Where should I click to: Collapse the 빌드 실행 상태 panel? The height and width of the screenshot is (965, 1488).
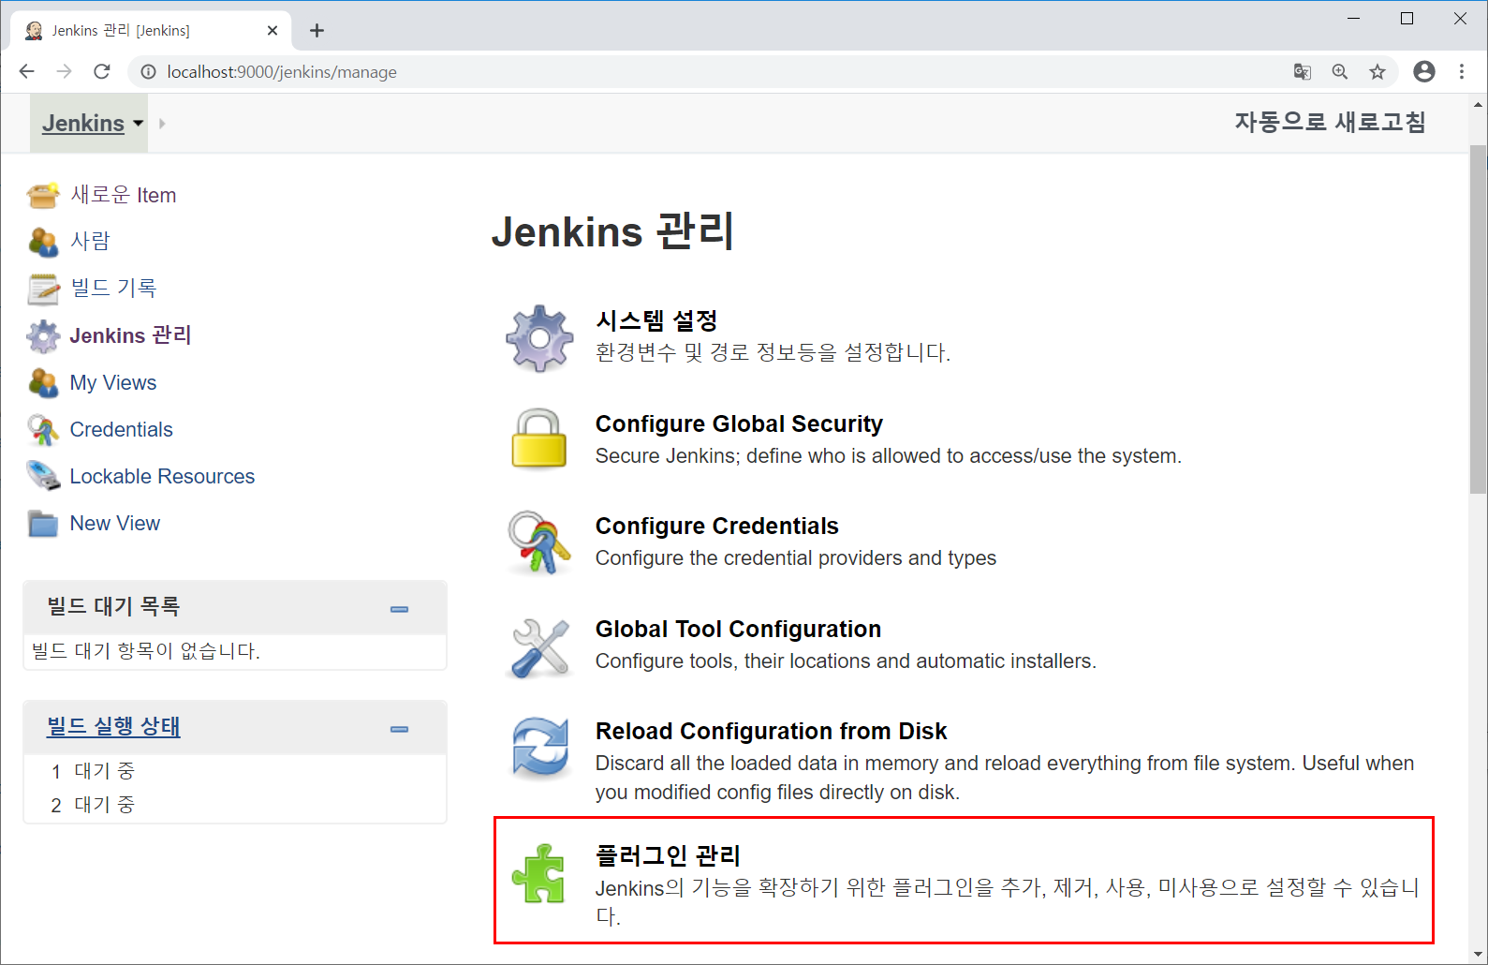click(400, 729)
